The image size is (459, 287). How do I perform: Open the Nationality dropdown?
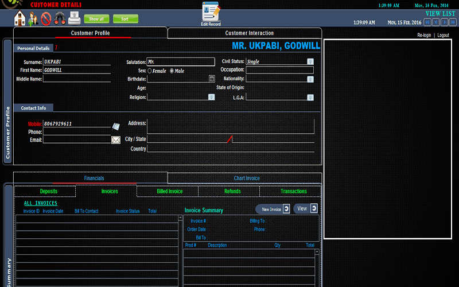tap(310, 79)
